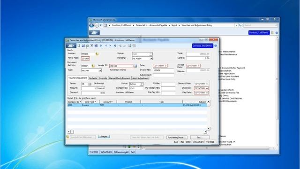Viewport: 300px width, 169px height.
Task: Open the Due Date picker dropdown
Action: click(207, 88)
